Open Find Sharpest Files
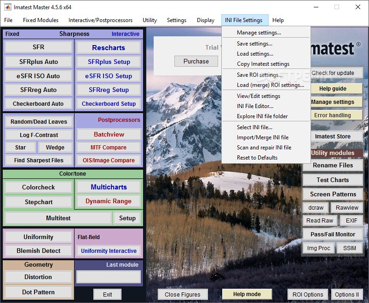The width and height of the screenshot is (369, 303). coord(39,160)
